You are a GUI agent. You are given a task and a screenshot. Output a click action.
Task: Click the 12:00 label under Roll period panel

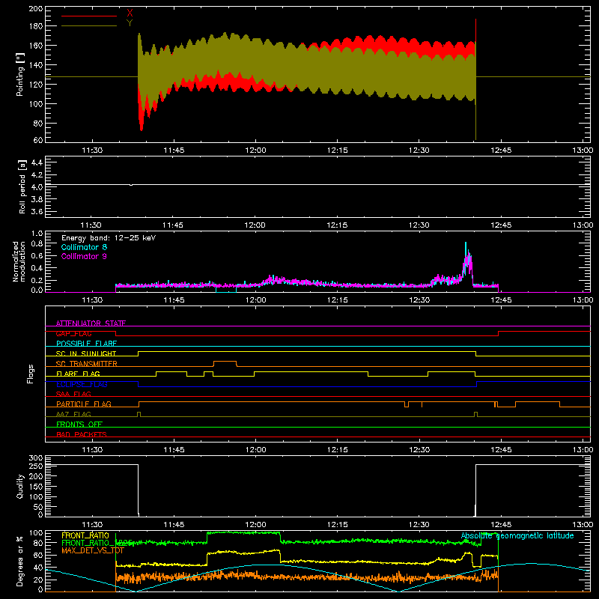(255, 225)
